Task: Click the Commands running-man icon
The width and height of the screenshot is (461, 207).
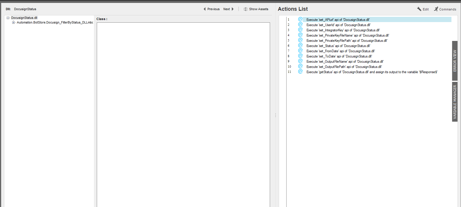Action: 436,9
